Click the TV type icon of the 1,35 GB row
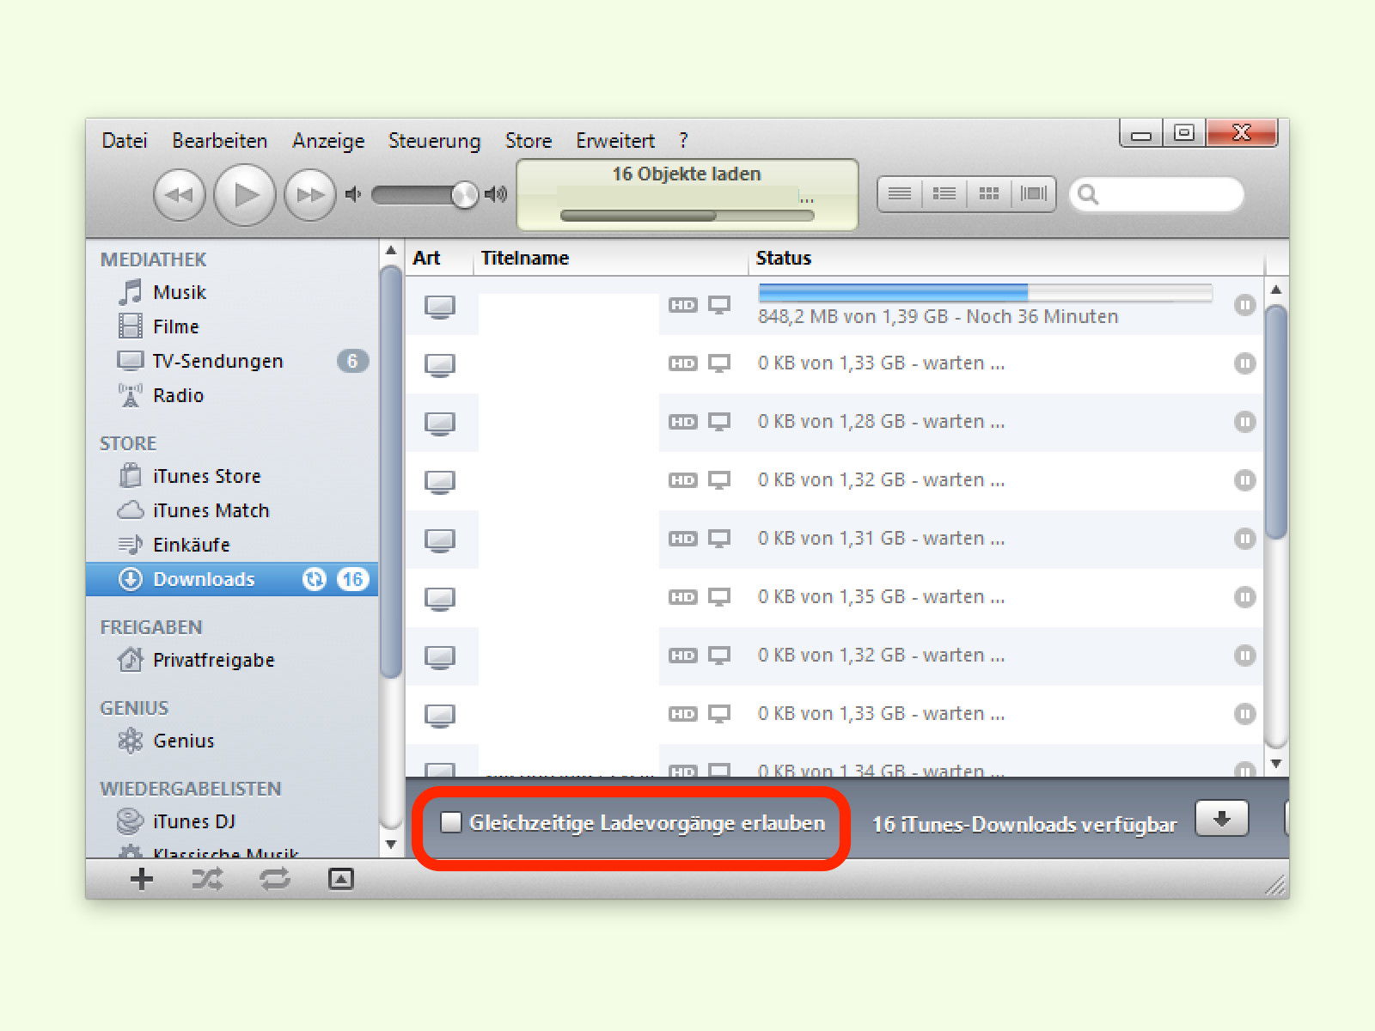The image size is (1375, 1031). [440, 598]
